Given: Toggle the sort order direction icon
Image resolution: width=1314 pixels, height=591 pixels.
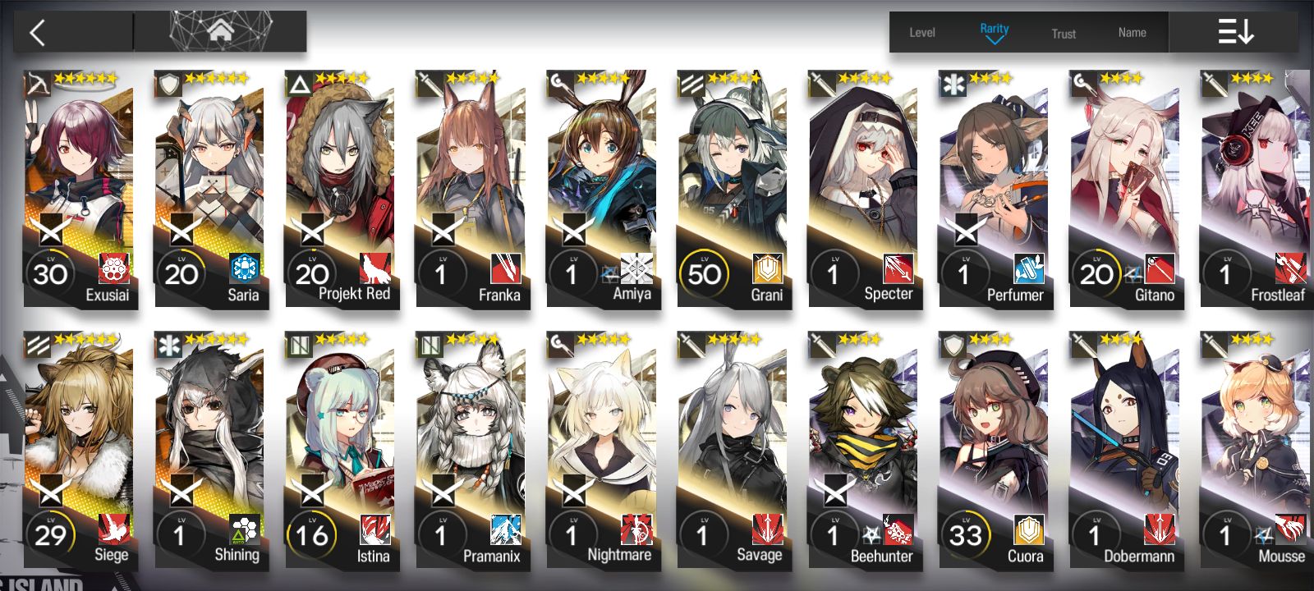Looking at the screenshot, I should [x=1235, y=32].
